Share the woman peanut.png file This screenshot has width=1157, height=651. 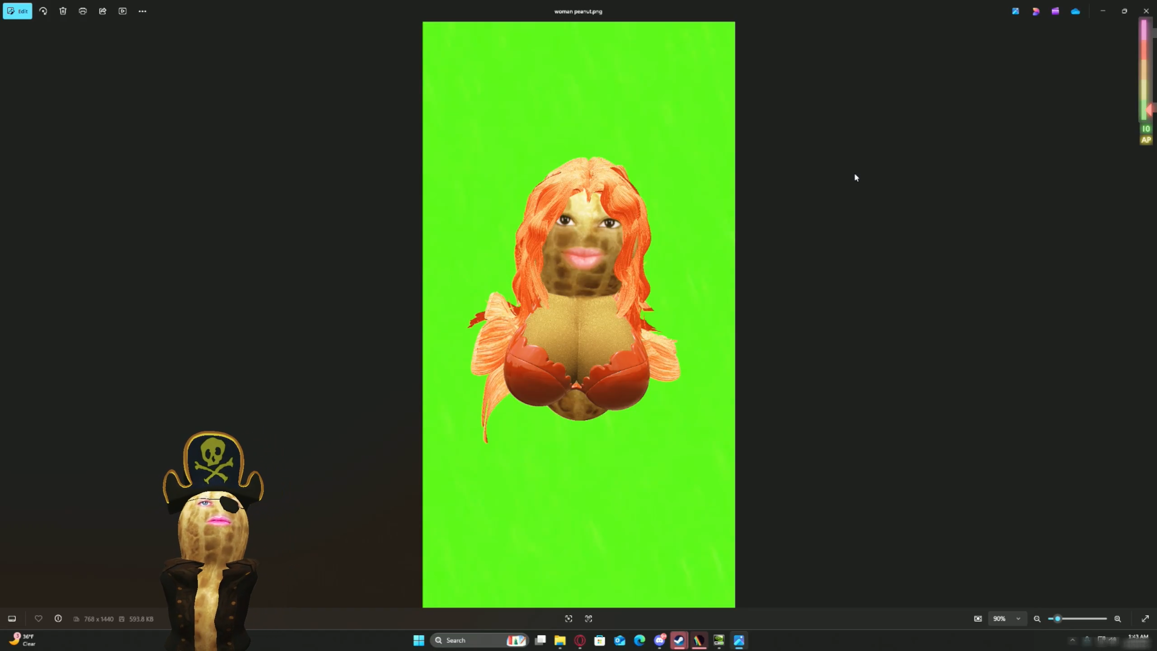coord(103,11)
